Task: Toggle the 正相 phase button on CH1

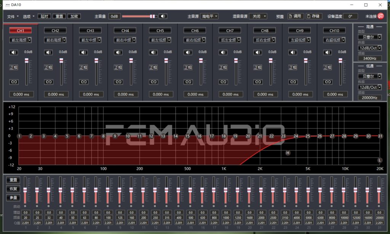Action: coord(14,67)
